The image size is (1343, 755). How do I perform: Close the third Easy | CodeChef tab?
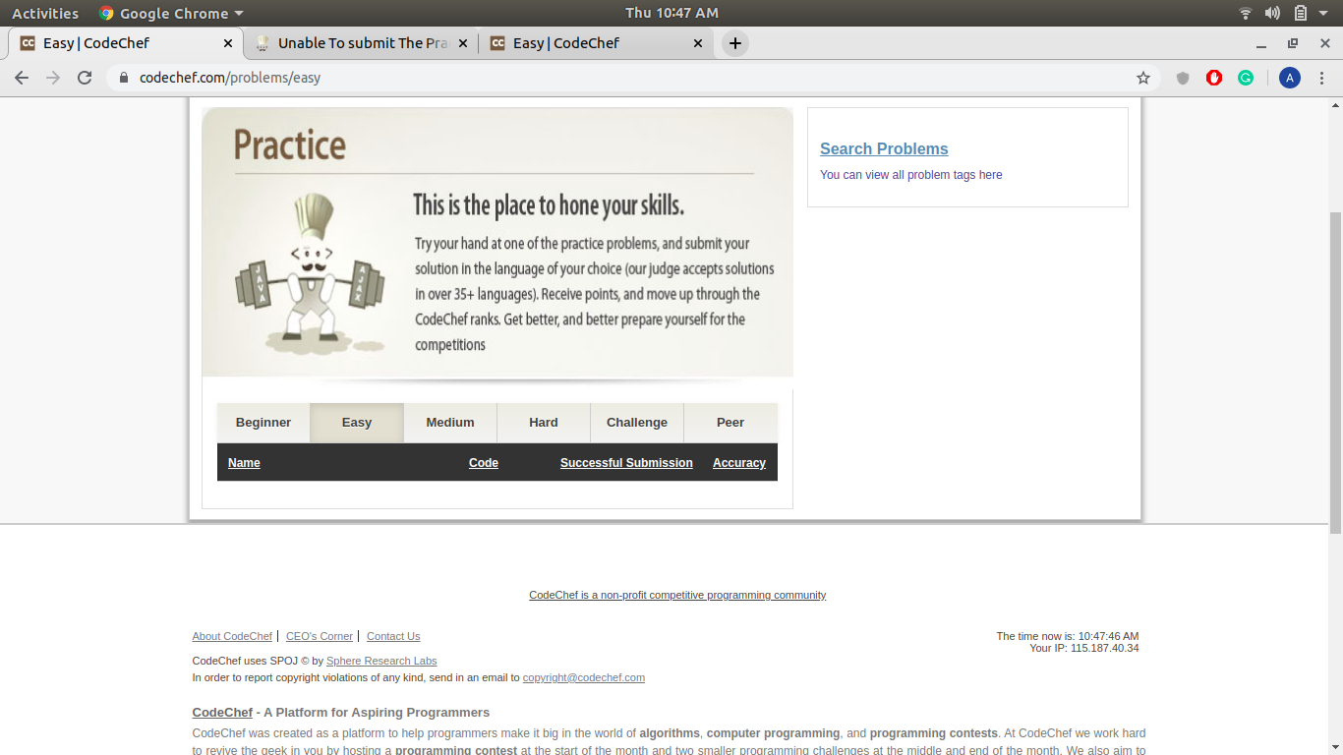(698, 43)
